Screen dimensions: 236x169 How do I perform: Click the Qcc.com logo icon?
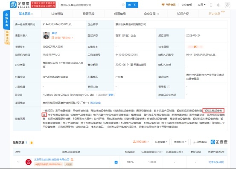(13, 5)
